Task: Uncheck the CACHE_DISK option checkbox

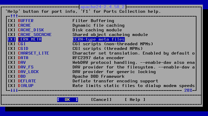Action: pos(12,30)
